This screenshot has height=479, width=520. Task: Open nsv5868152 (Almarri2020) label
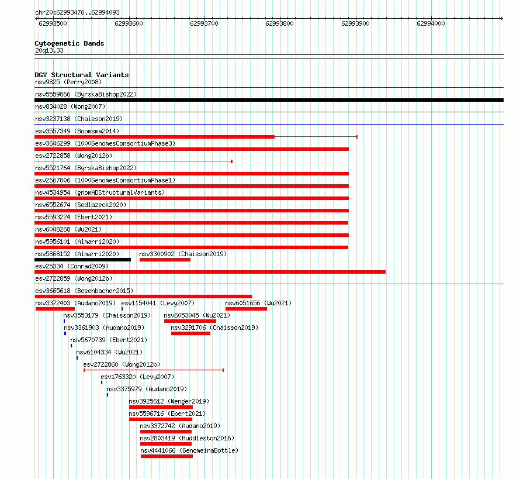coord(77,254)
